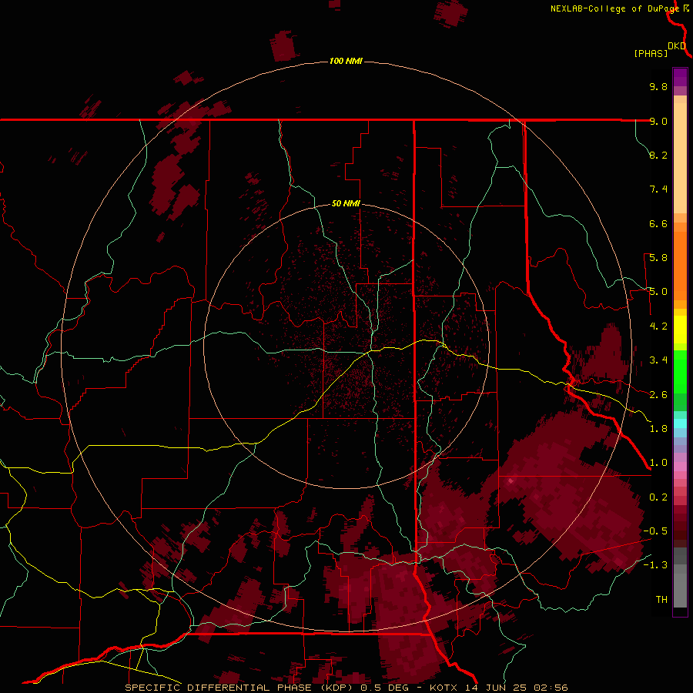Click the -1.3 value on the color scale
Screen dimensions: 693x693
tap(655, 565)
